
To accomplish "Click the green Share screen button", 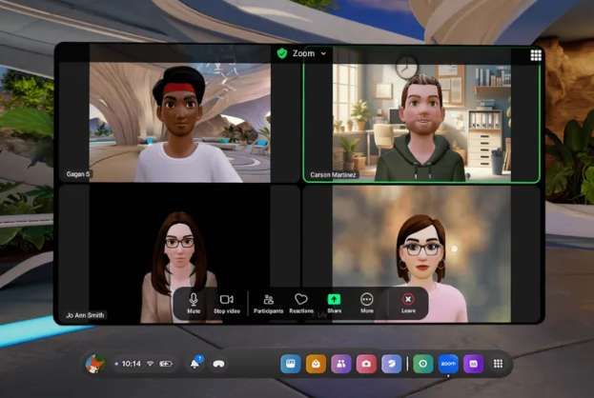I will tap(334, 302).
